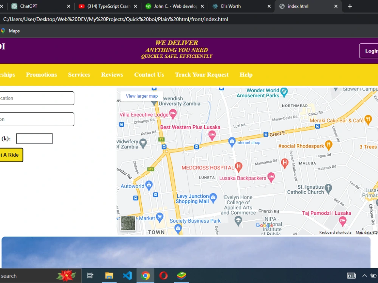Close the ChatGPT tab
The image size is (378, 283).
(69, 6)
